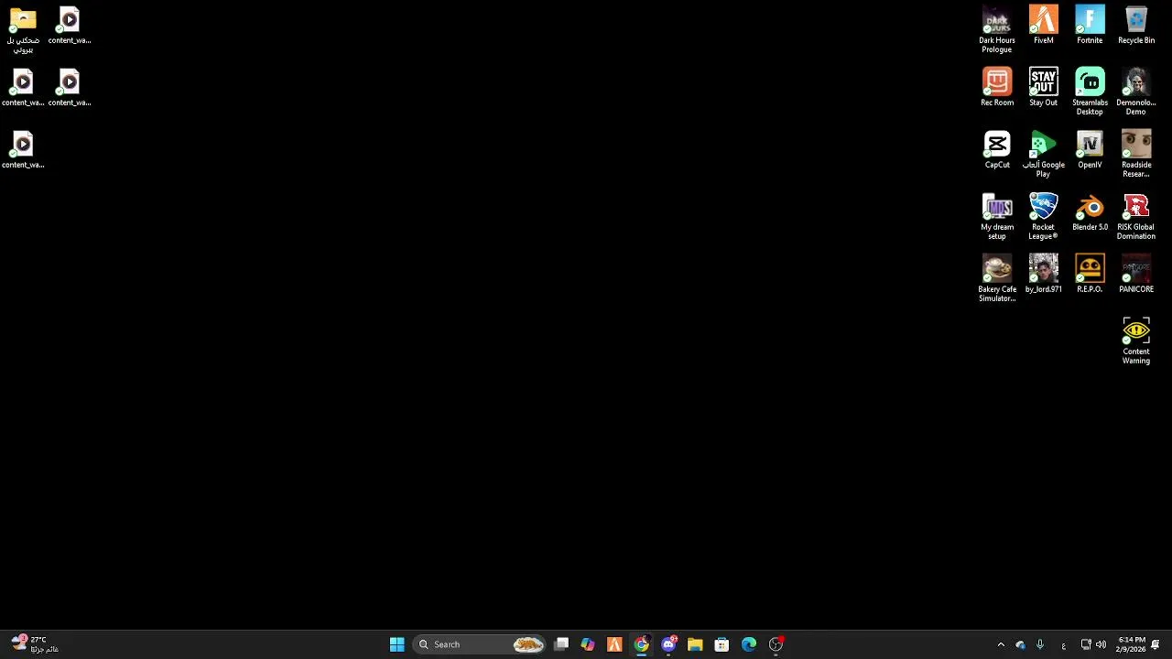Open Task View from the taskbar
This screenshot has height=659, width=1172.
pos(561,644)
